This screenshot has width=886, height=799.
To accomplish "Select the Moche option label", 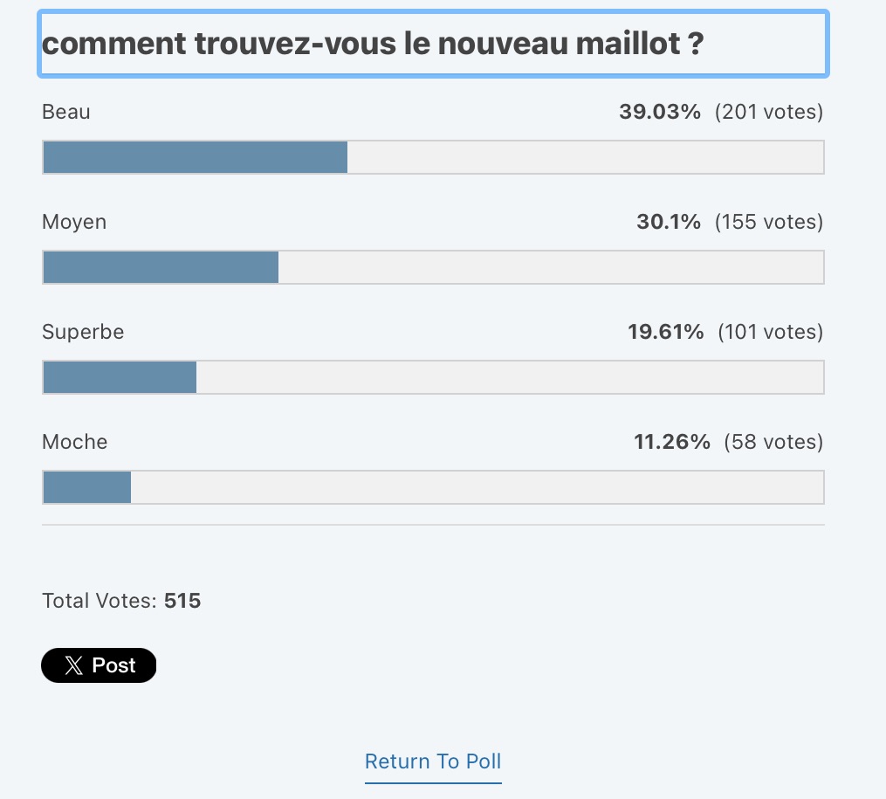I will point(75,442).
